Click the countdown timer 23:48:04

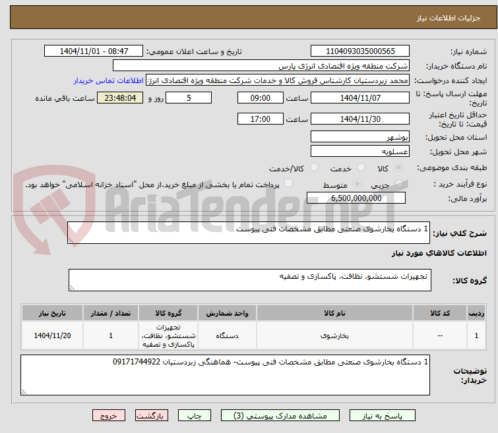click(120, 98)
